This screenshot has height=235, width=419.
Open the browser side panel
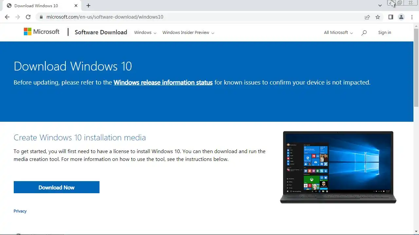pyautogui.click(x=391, y=17)
